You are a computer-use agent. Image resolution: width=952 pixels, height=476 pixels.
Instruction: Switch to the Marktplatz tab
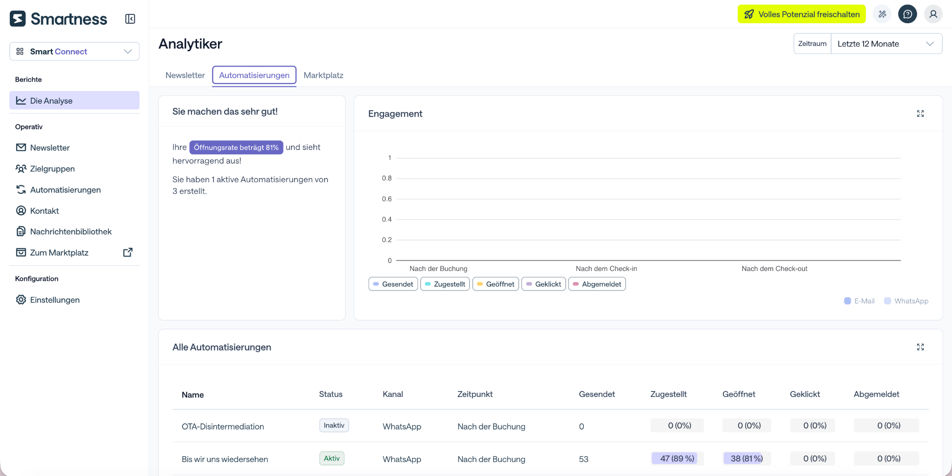[x=324, y=75]
